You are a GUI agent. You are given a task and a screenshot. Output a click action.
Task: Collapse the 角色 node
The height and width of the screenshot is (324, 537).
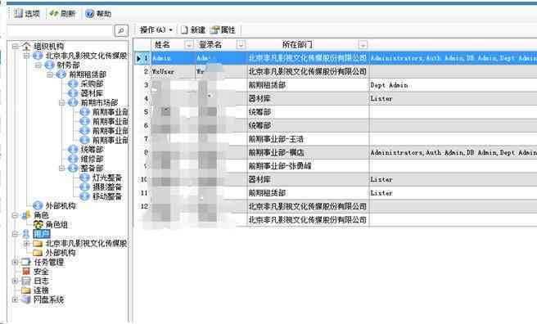tap(15, 215)
